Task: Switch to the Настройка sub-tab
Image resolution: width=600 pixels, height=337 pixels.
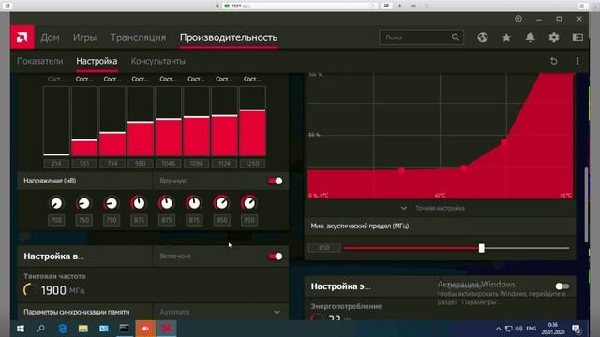Action: pos(97,61)
